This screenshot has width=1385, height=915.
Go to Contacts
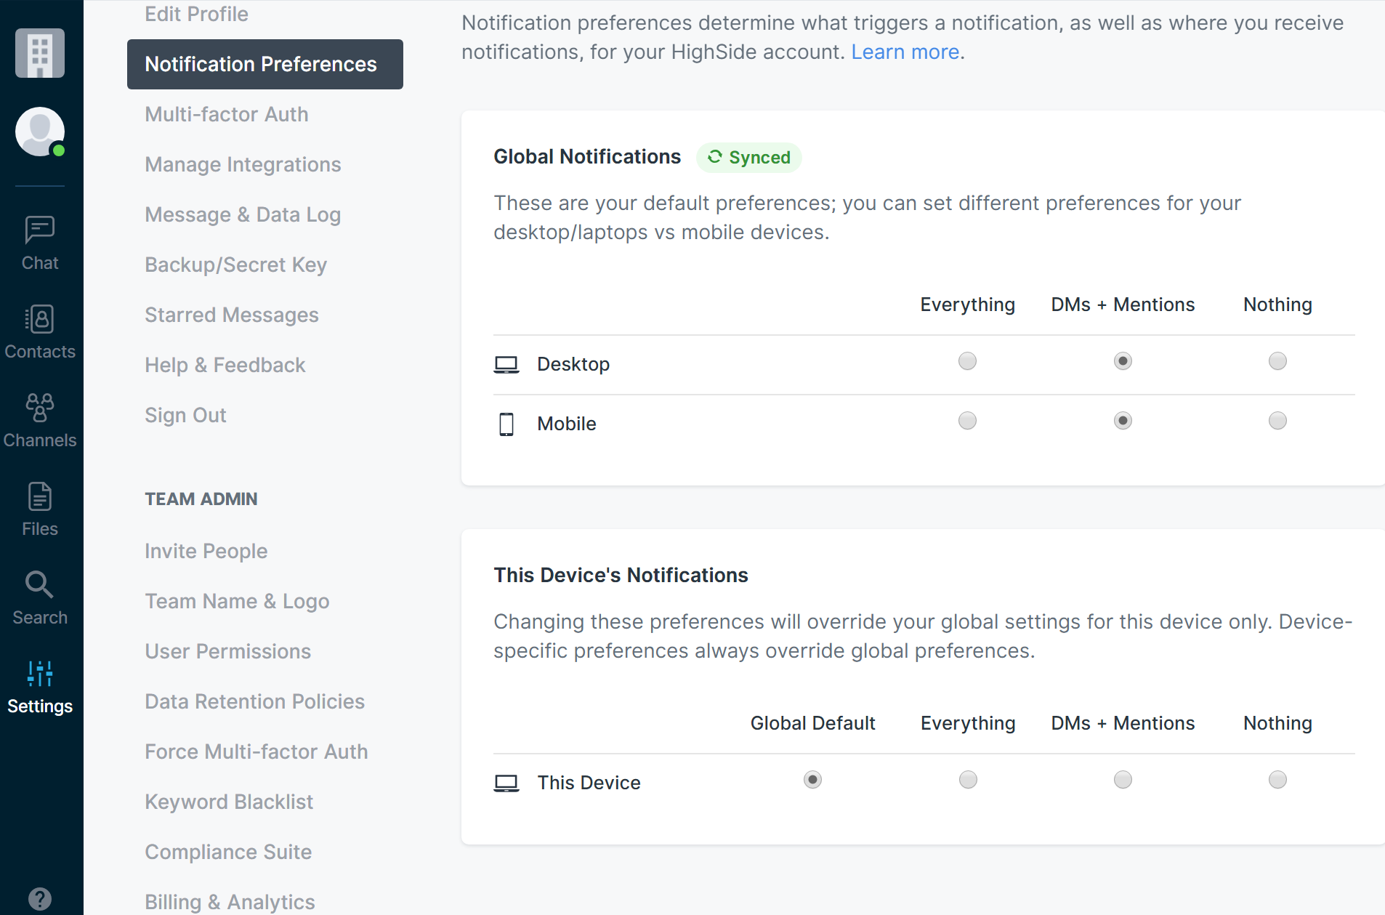(x=40, y=333)
